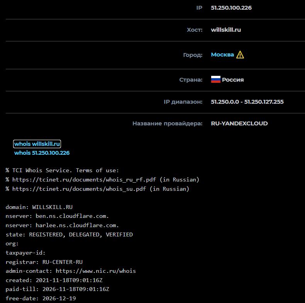This screenshot has width=305, height=303.
Task: Open the 'whois 51.250.100.226' link
Action: 42,153
